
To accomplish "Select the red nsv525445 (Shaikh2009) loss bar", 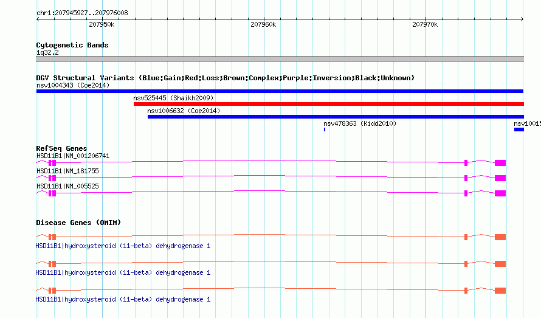I will [x=329, y=104].
